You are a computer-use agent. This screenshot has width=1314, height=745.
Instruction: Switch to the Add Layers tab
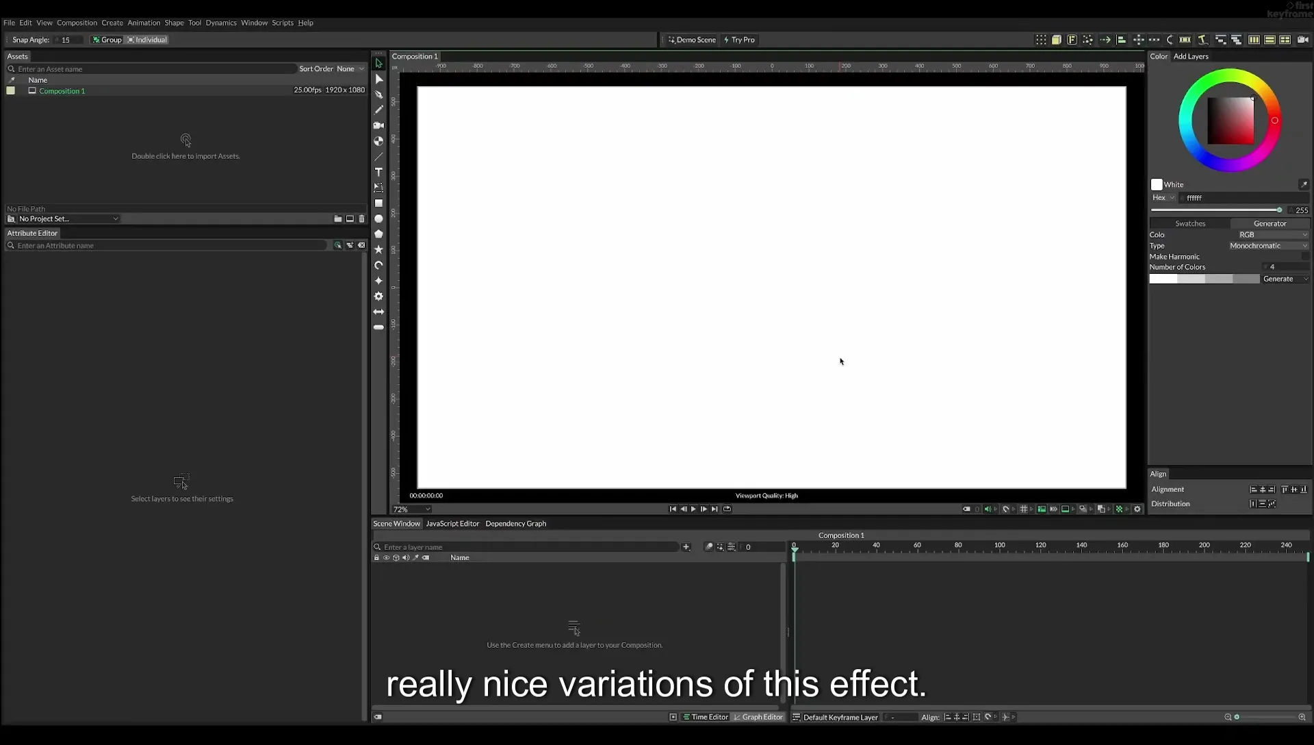click(x=1191, y=56)
